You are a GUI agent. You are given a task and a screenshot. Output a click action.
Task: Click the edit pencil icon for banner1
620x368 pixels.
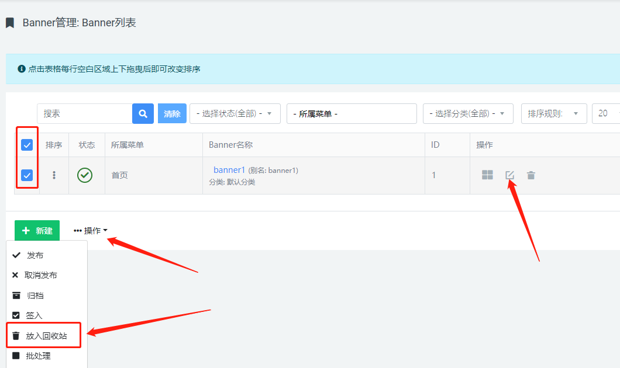(509, 175)
